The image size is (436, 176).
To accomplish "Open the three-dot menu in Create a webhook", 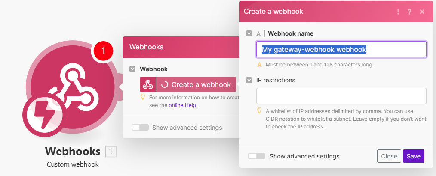I will 398,12.
